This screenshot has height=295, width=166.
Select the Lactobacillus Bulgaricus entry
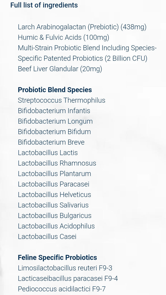(x=55, y=215)
